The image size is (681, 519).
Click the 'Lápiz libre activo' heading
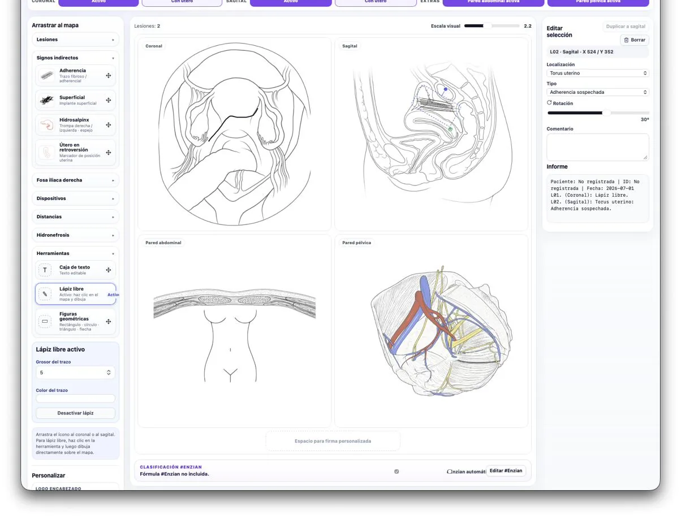pos(61,349)
